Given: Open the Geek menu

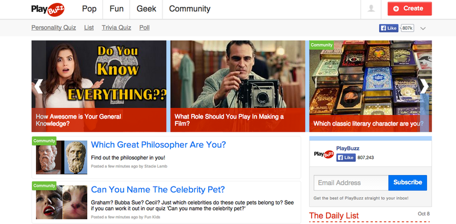Looking at the screenshot, I should tap(146, 9).
